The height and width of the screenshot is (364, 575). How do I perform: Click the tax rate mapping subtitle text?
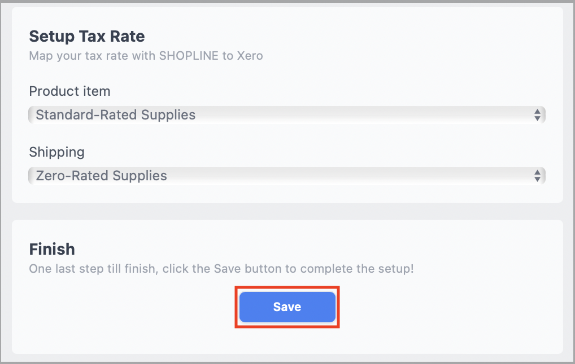(146, 56)
